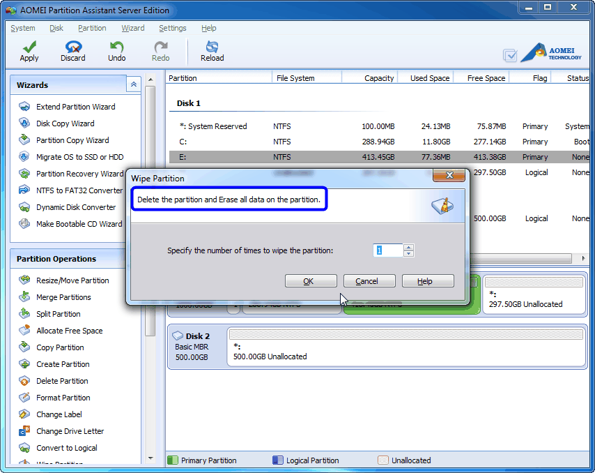This screenshot has height=473, width=595.
Task: Click Cancel in Wipe Partition dialog
Action: click(x=369, y=281)
